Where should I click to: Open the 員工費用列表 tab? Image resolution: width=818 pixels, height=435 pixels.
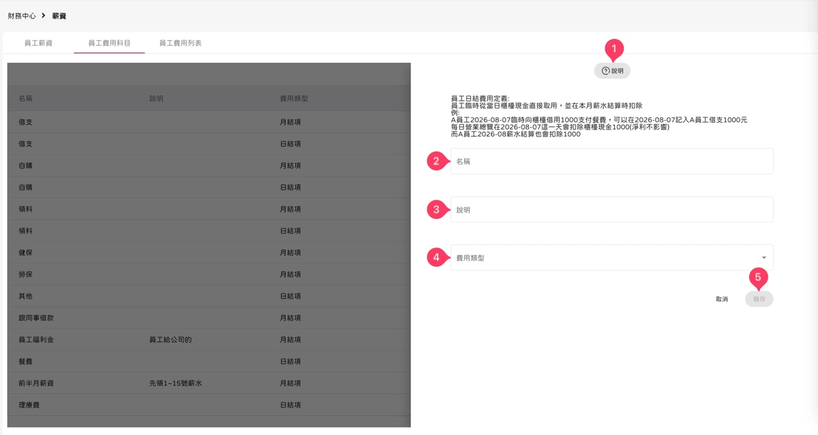[x=180, y=43]
